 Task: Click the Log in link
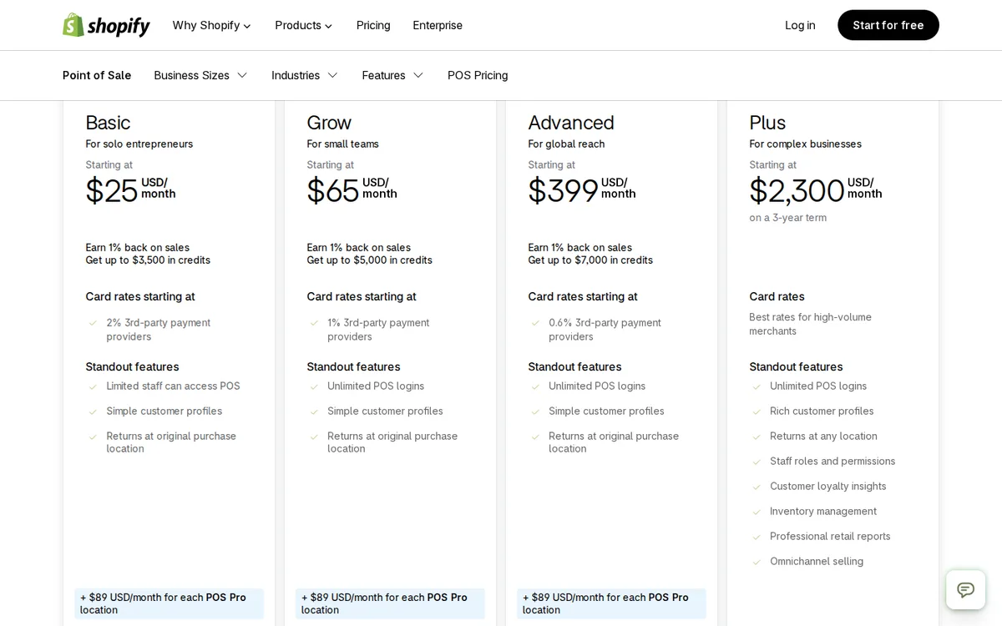click(x=800, y=25)
